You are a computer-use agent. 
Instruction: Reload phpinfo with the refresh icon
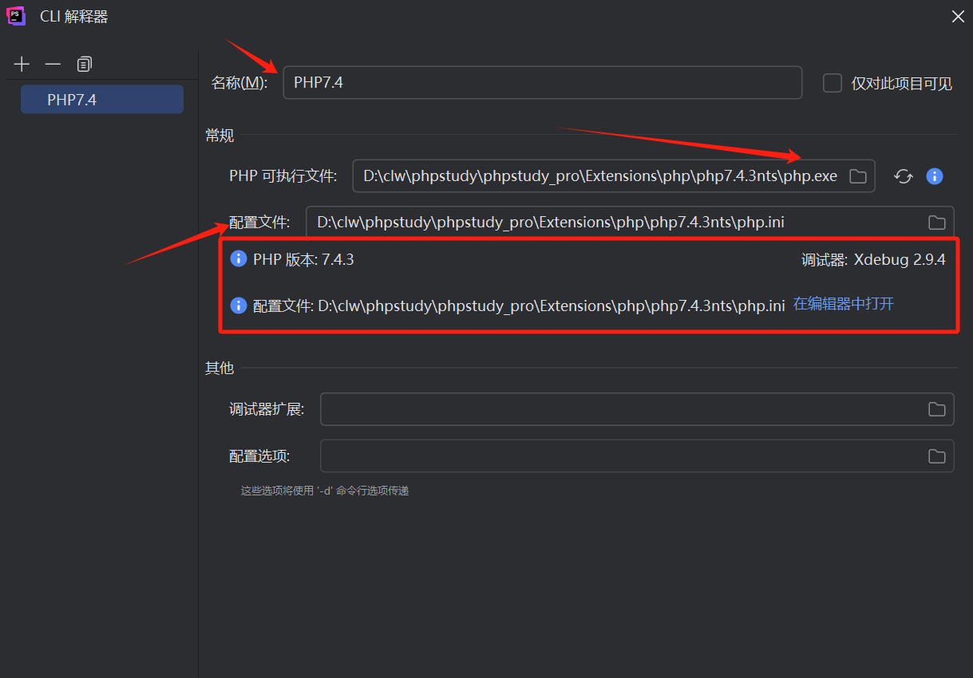[x=903, y=176]
